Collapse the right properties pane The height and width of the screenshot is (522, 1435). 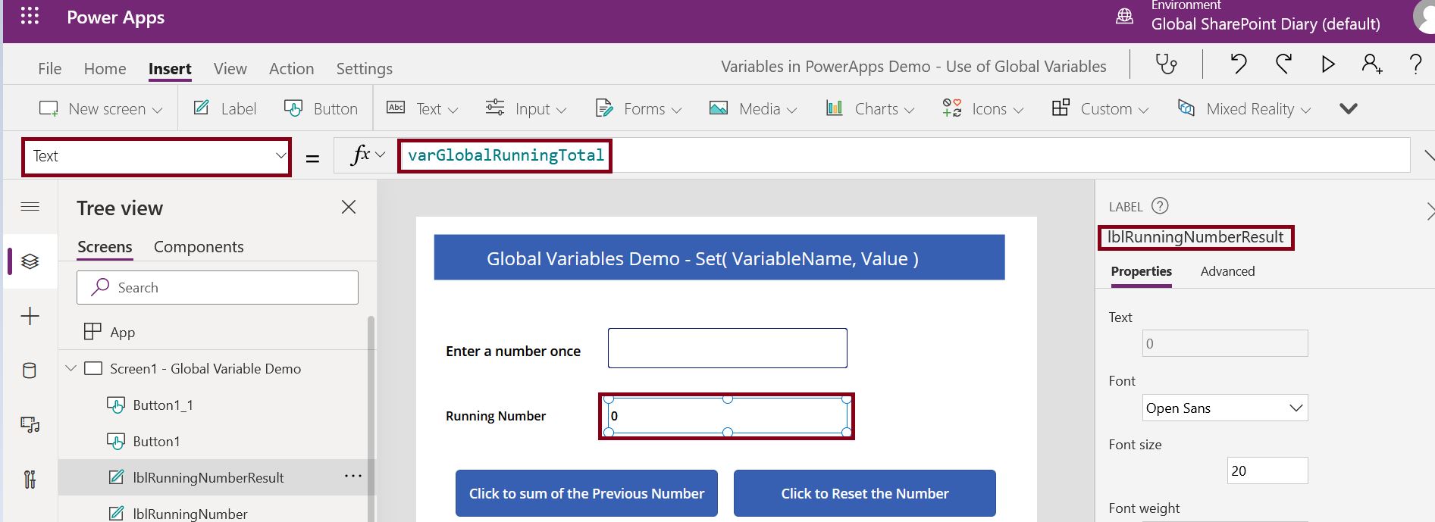pos(1429,211)
